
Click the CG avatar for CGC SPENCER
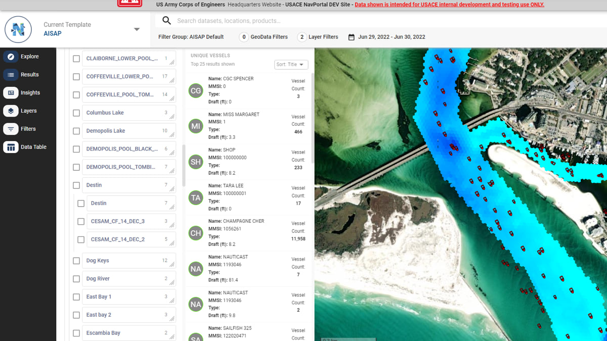196,90
